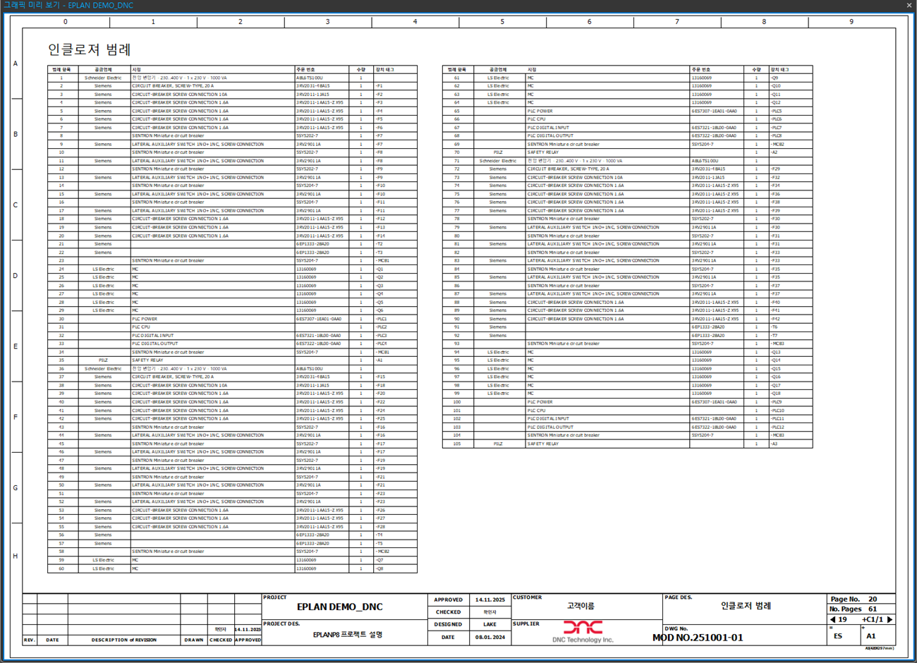Click project description "EPLANP8 프로젝트 설명"

(x=347, y=635)
